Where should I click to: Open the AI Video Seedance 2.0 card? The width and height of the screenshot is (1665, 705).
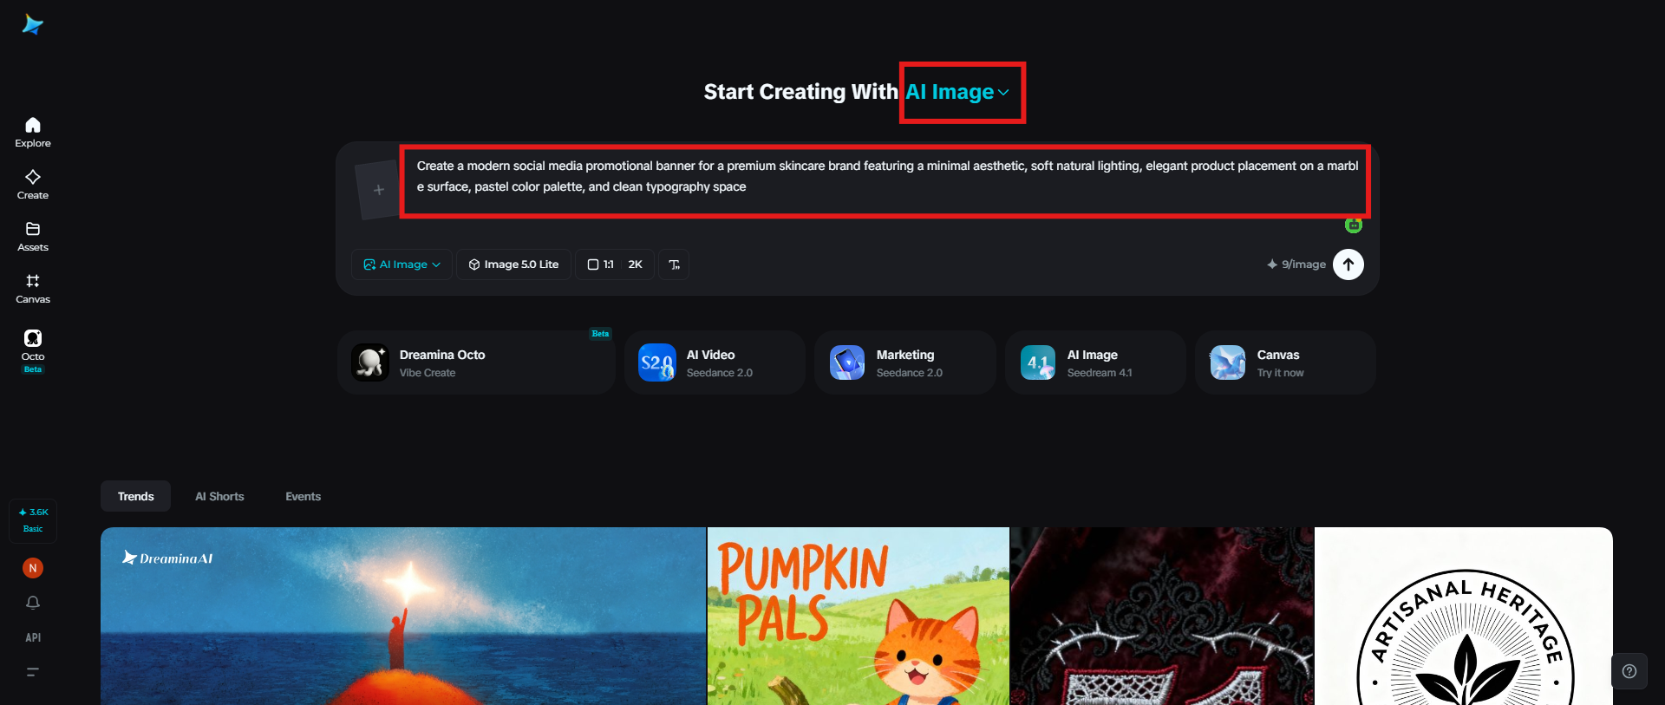pos(715,362)
